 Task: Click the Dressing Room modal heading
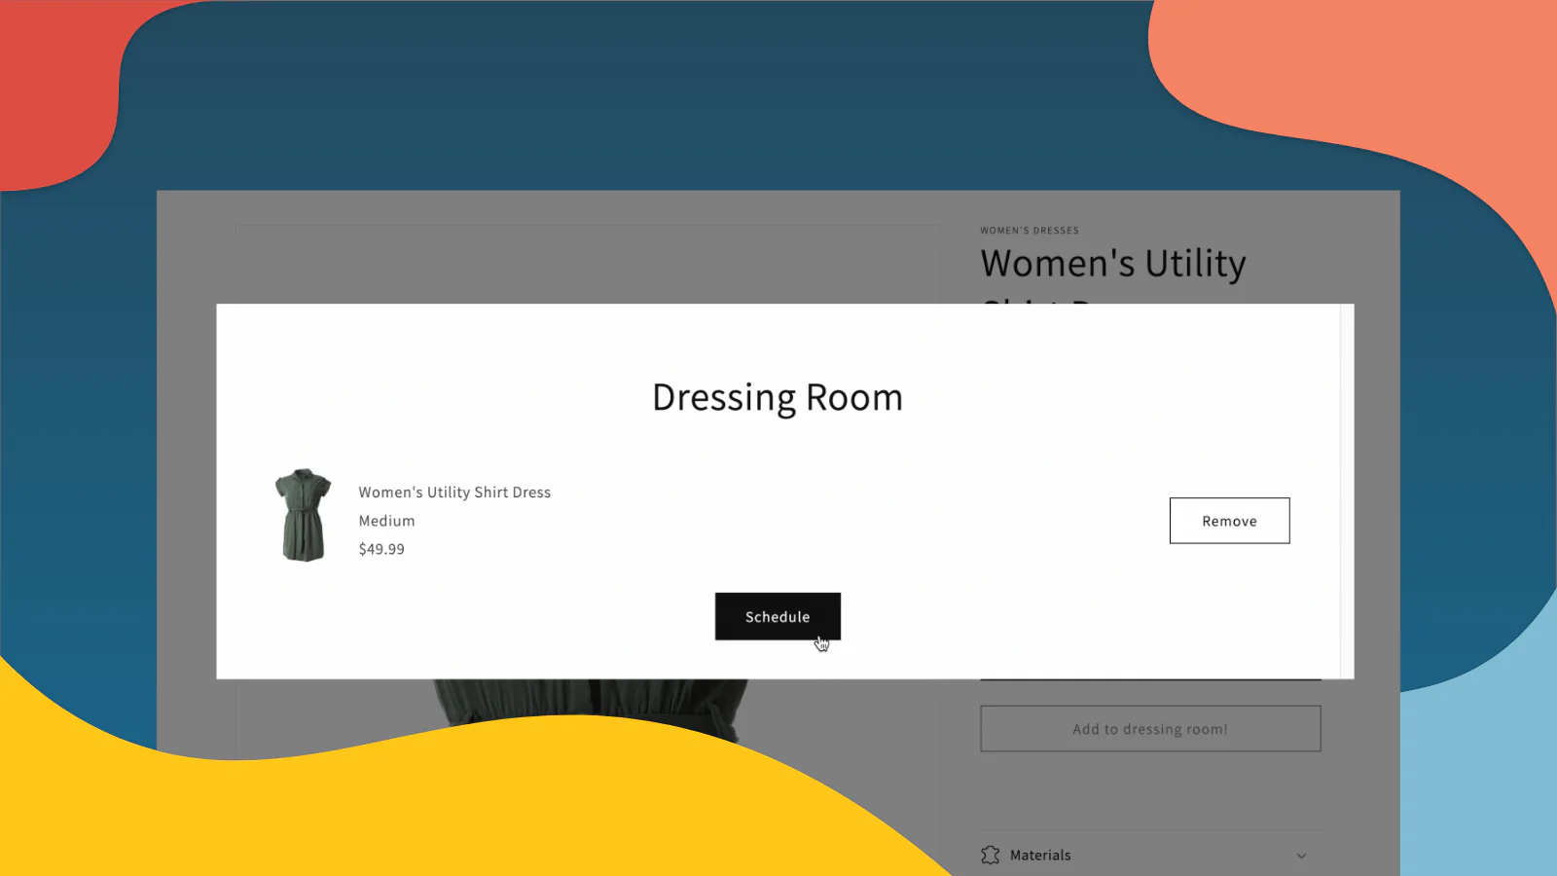click(778, 397)
